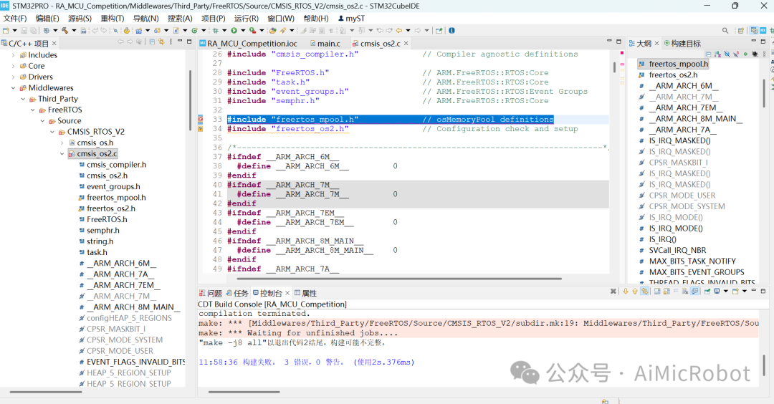774x404 pixels.
Task: Click the group macros icon in Outline toolbar
Action: pyautogui.click(x=755, y=54)
